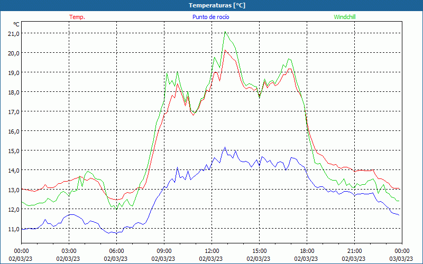Click the '16,0' y-axis value
423x264 pixels.
14,131
